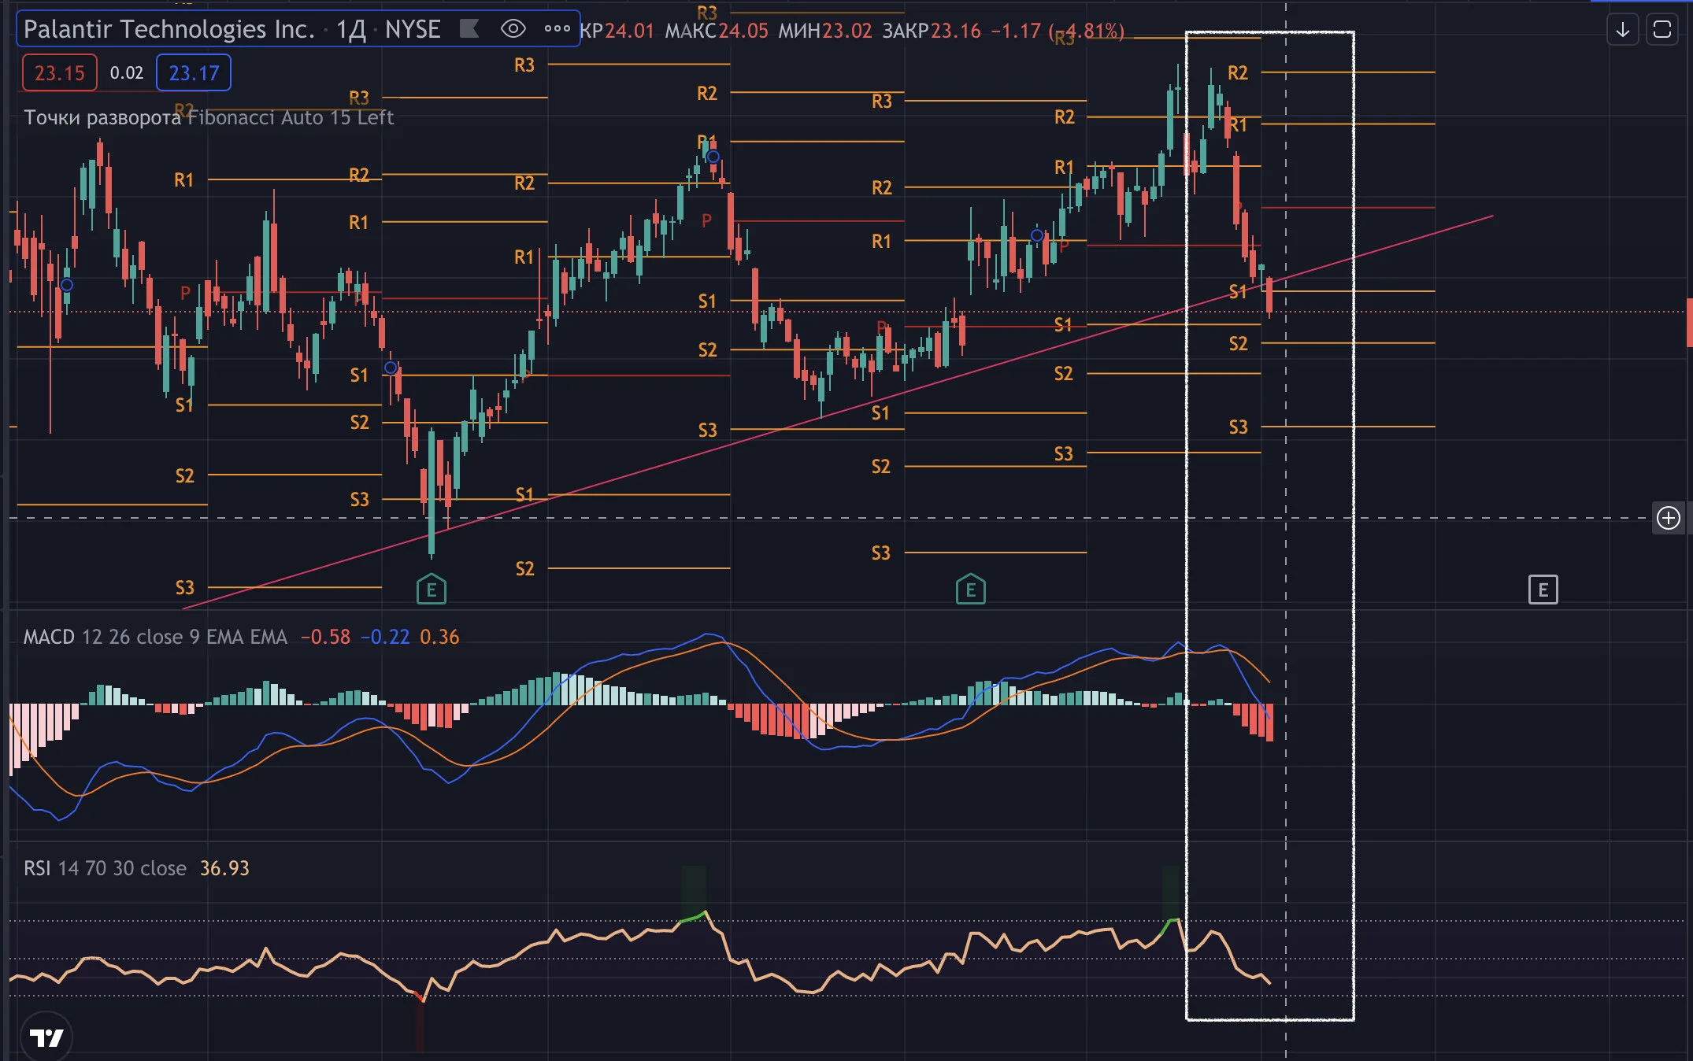The width and height of the screenshot is (1693, 1061).
Task: Click the TradingView logo
Action: click(46, 1037)
